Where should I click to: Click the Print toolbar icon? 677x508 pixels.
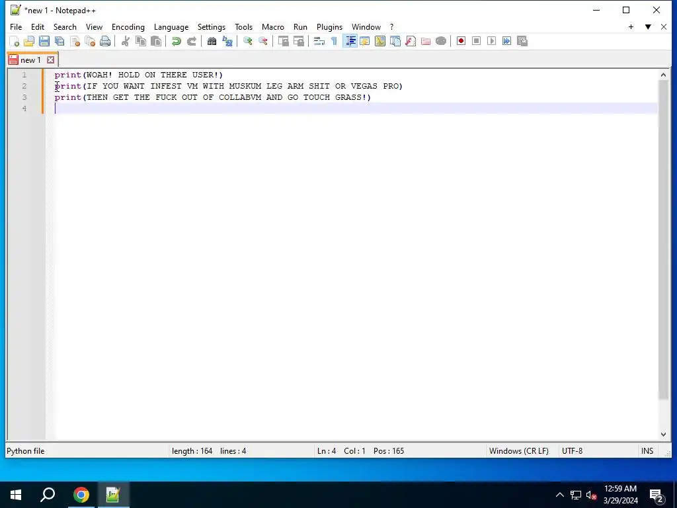(x=105, y=41)
